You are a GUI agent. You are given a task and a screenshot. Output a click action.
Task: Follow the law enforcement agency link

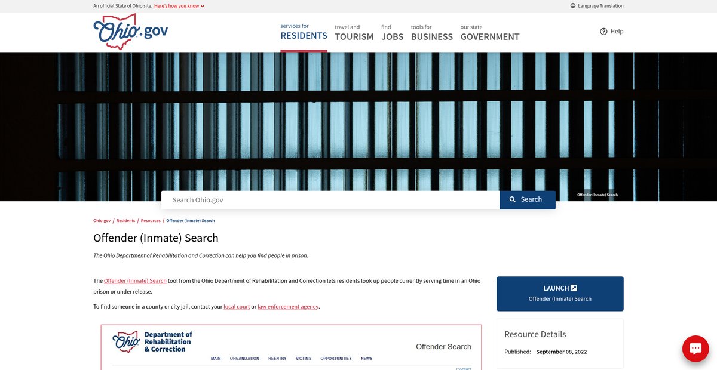point(288,307)
